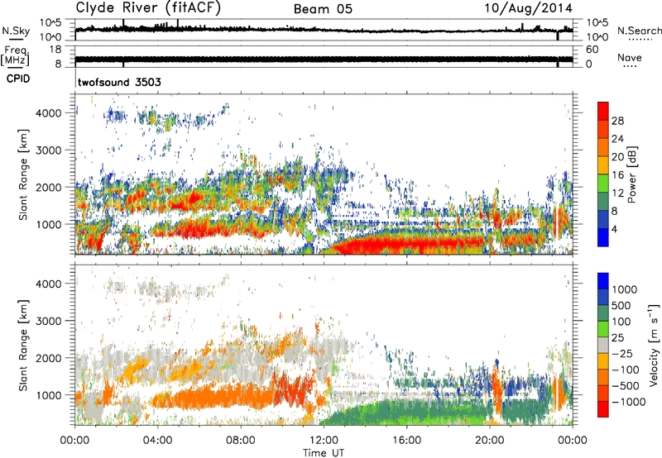The width and height of the screenshot is (662, 458).
Task: Click the '24' Power colorbar label
Action: [617, 139]
